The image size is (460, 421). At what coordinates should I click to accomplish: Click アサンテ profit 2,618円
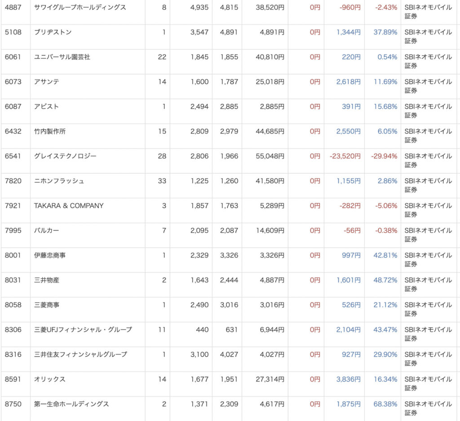[348, 82]
